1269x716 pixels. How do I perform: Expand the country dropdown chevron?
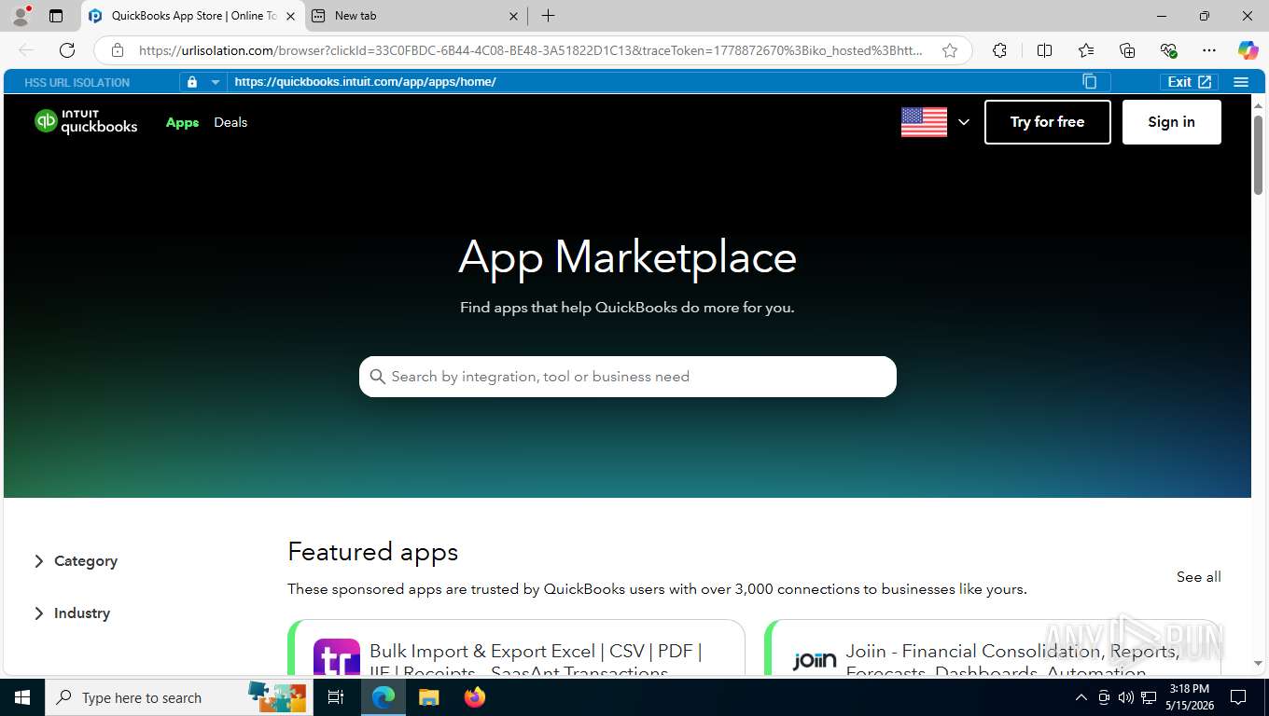(964, 122)
